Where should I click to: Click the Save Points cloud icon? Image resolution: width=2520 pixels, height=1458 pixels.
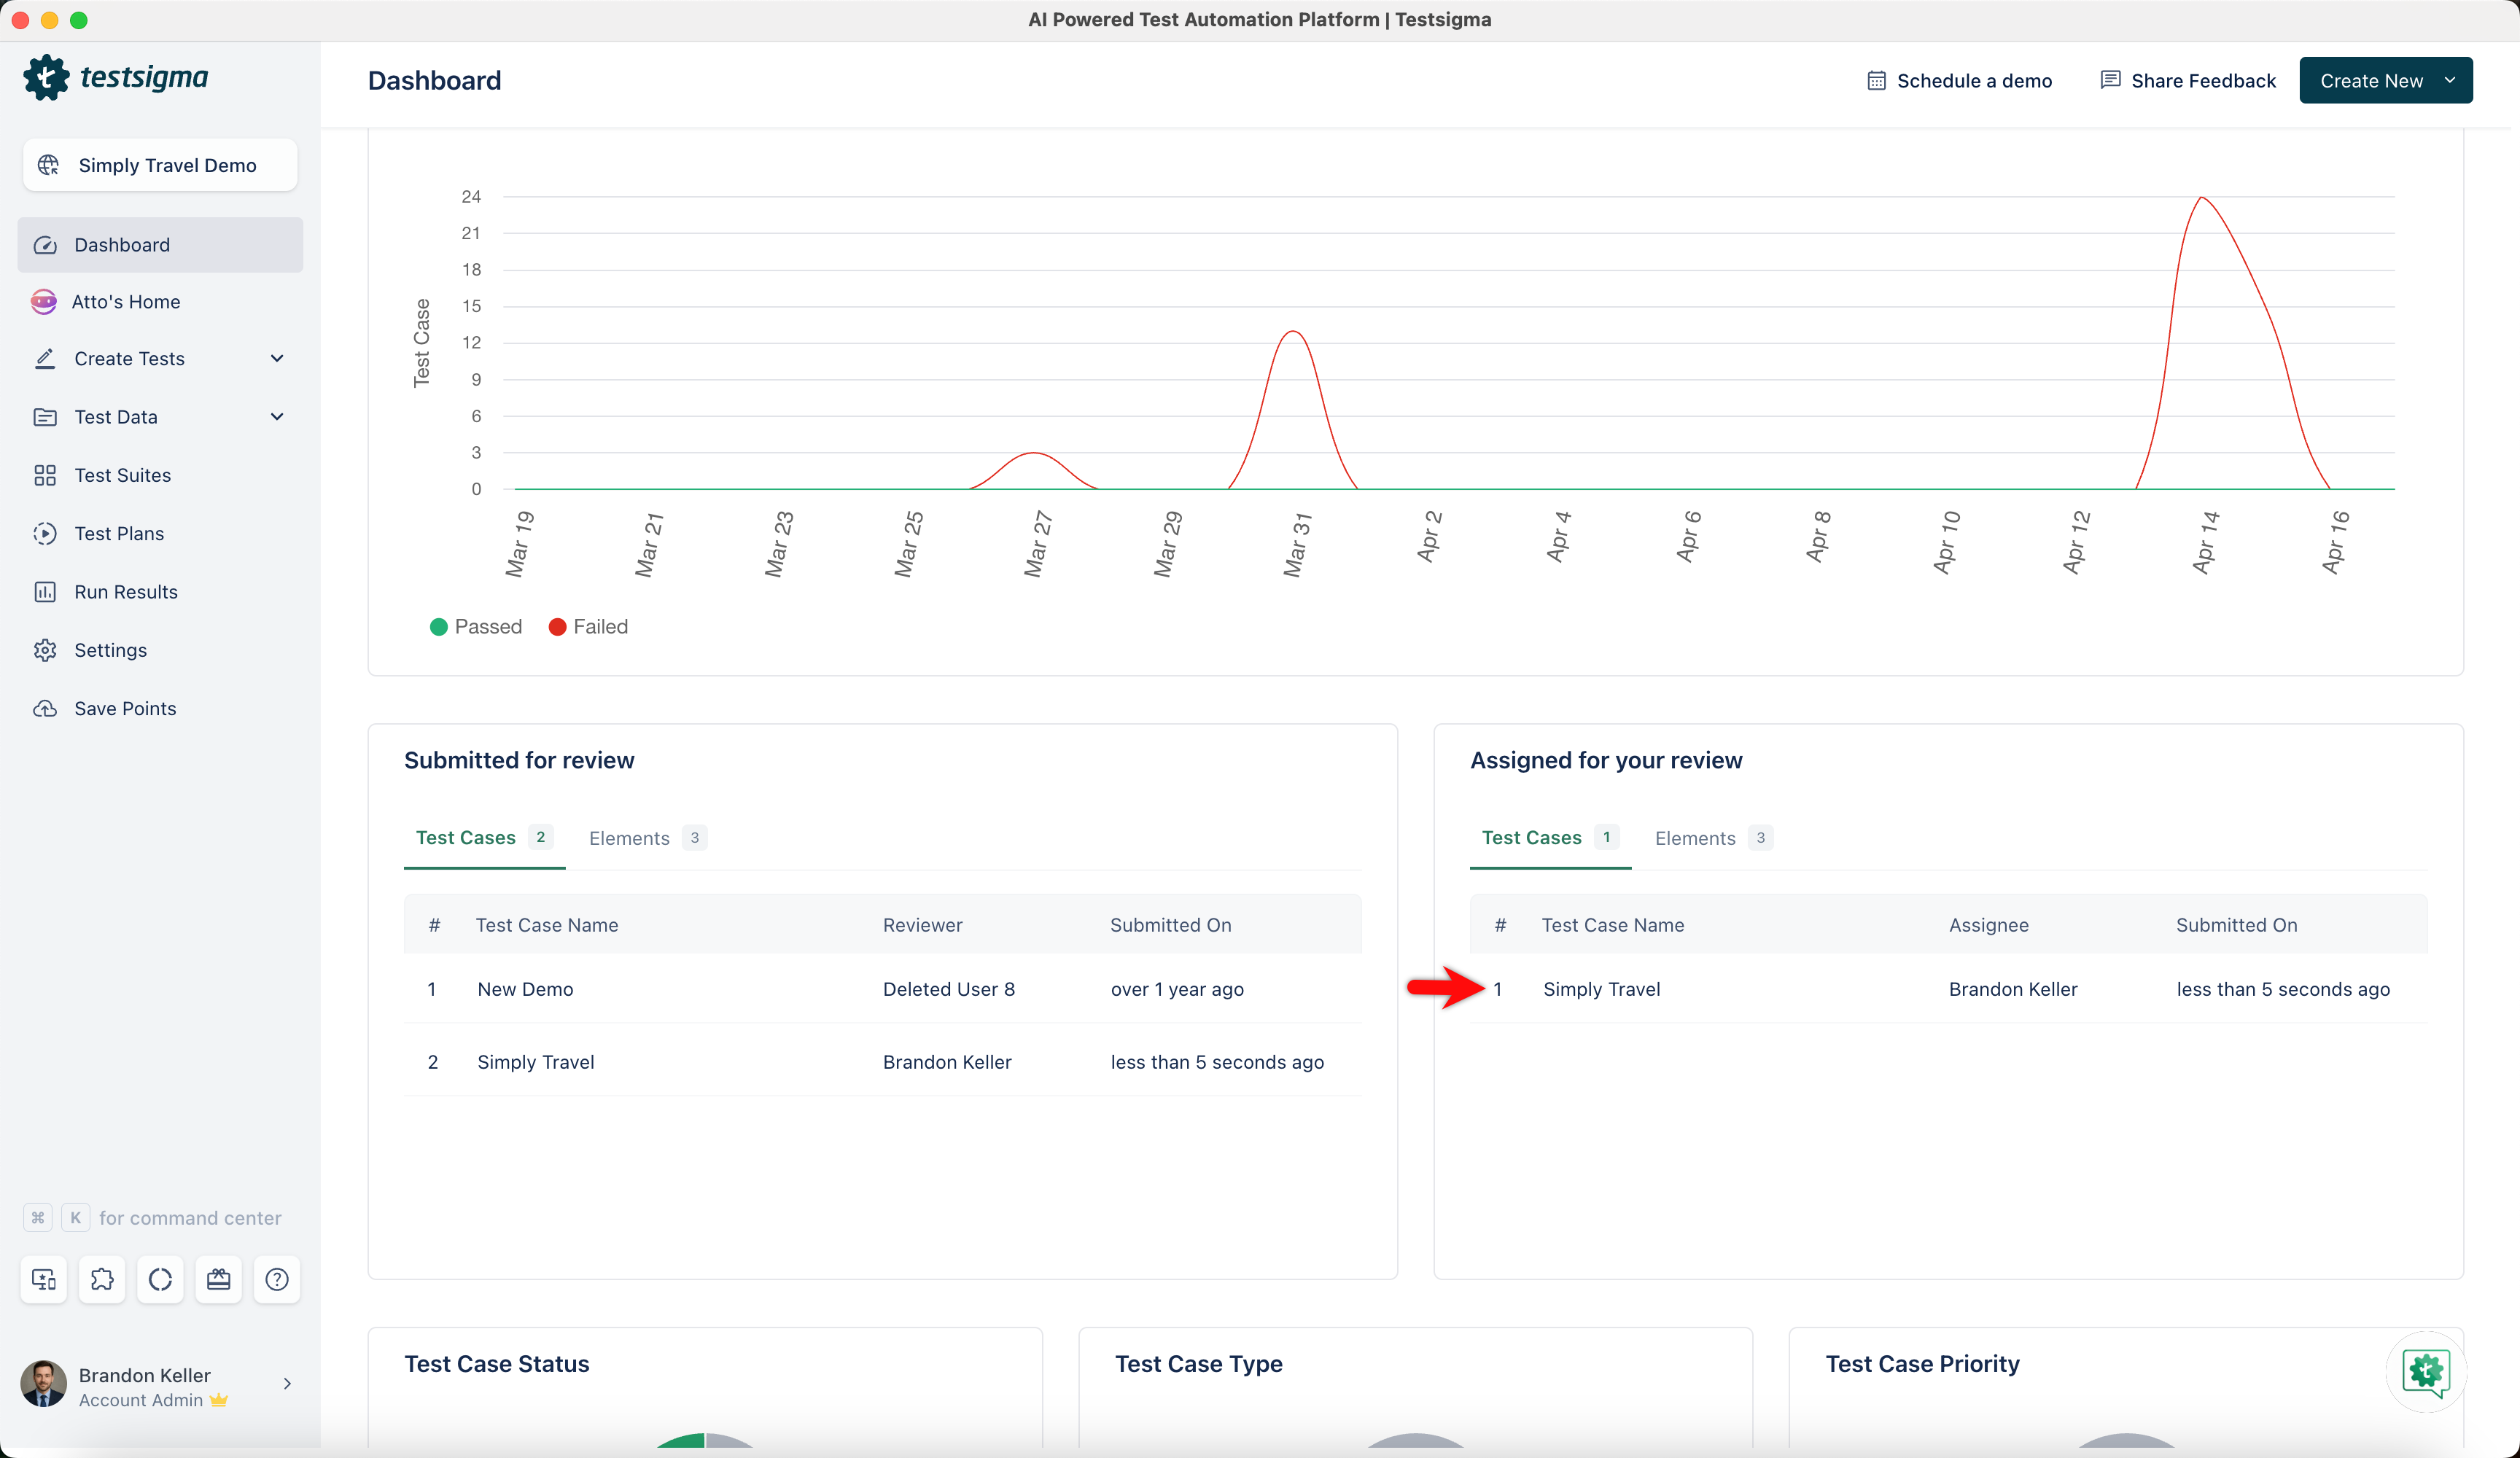45,708
